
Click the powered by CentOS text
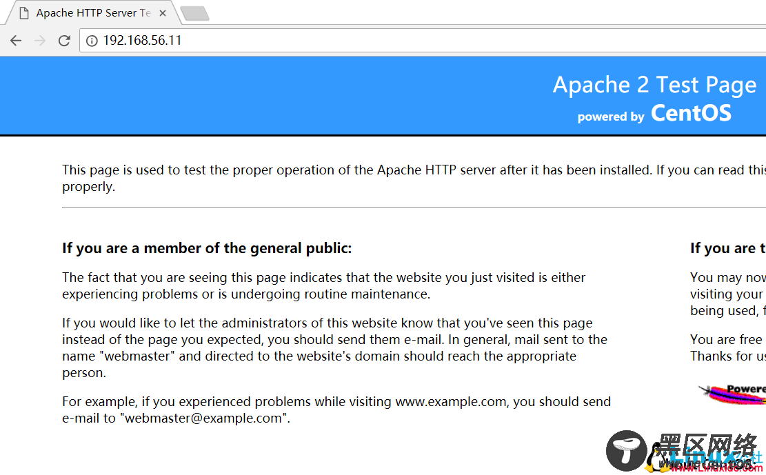(x=654, y=113)
